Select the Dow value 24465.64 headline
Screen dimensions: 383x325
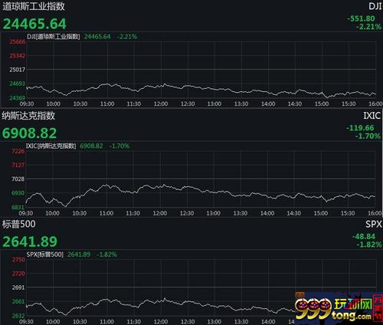pos(34,24)
